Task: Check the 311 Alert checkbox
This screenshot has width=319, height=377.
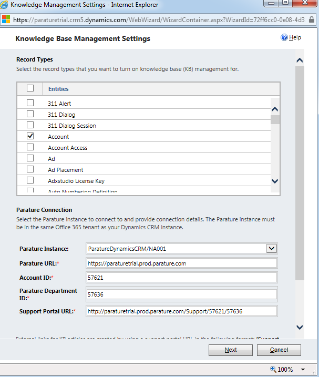Action: 30,103
